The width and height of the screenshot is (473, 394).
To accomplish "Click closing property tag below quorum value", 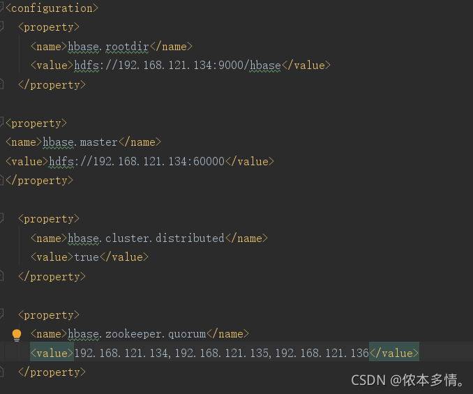I will 52,372.
